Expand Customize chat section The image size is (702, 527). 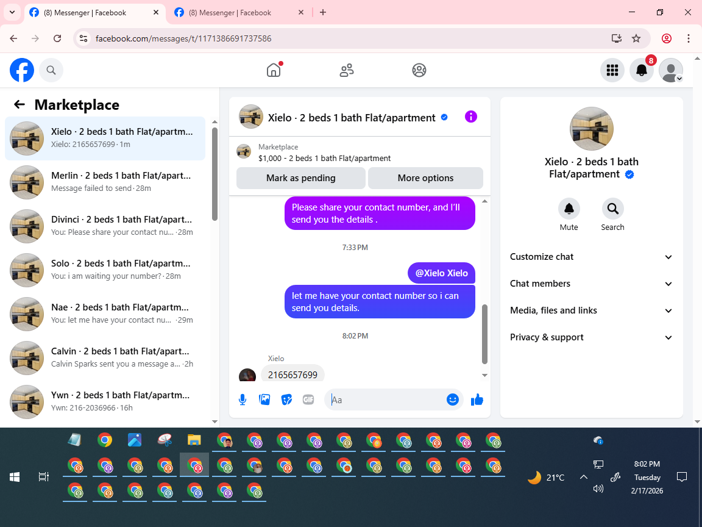coord(592,257)
